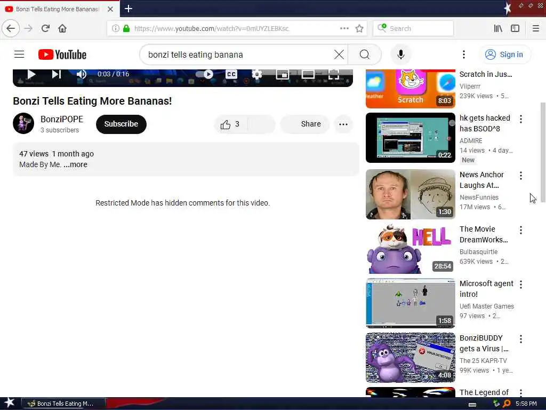Open options for The Legend of video
Viewport: 546px width, 410px height.
click(x=520, y=392)
